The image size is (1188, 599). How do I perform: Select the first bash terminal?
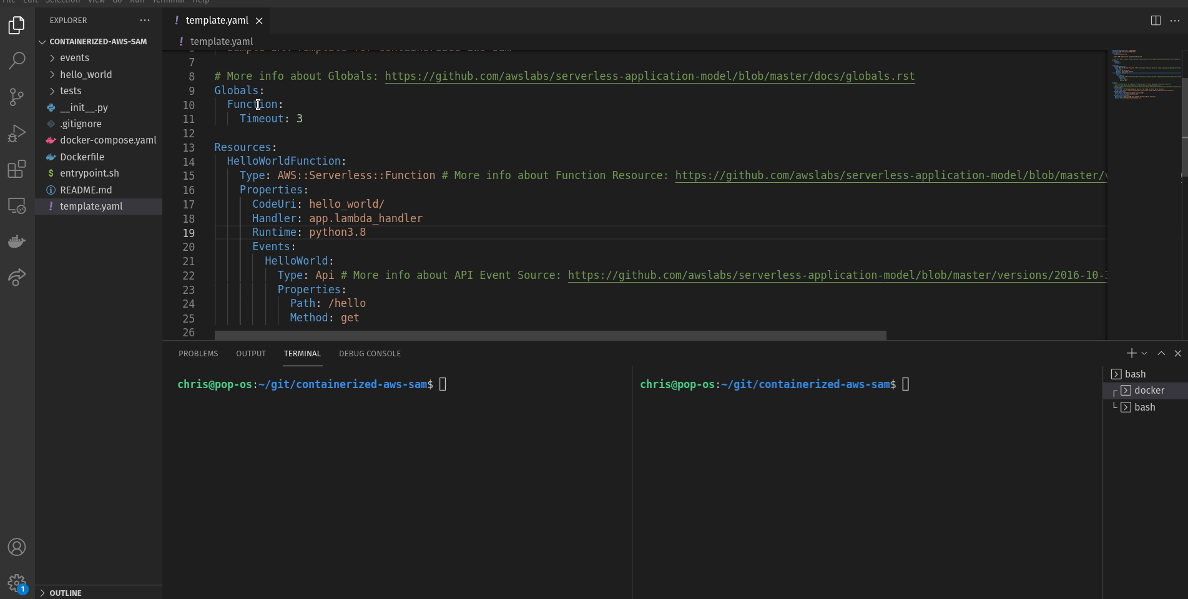[x=1146, y=374]
